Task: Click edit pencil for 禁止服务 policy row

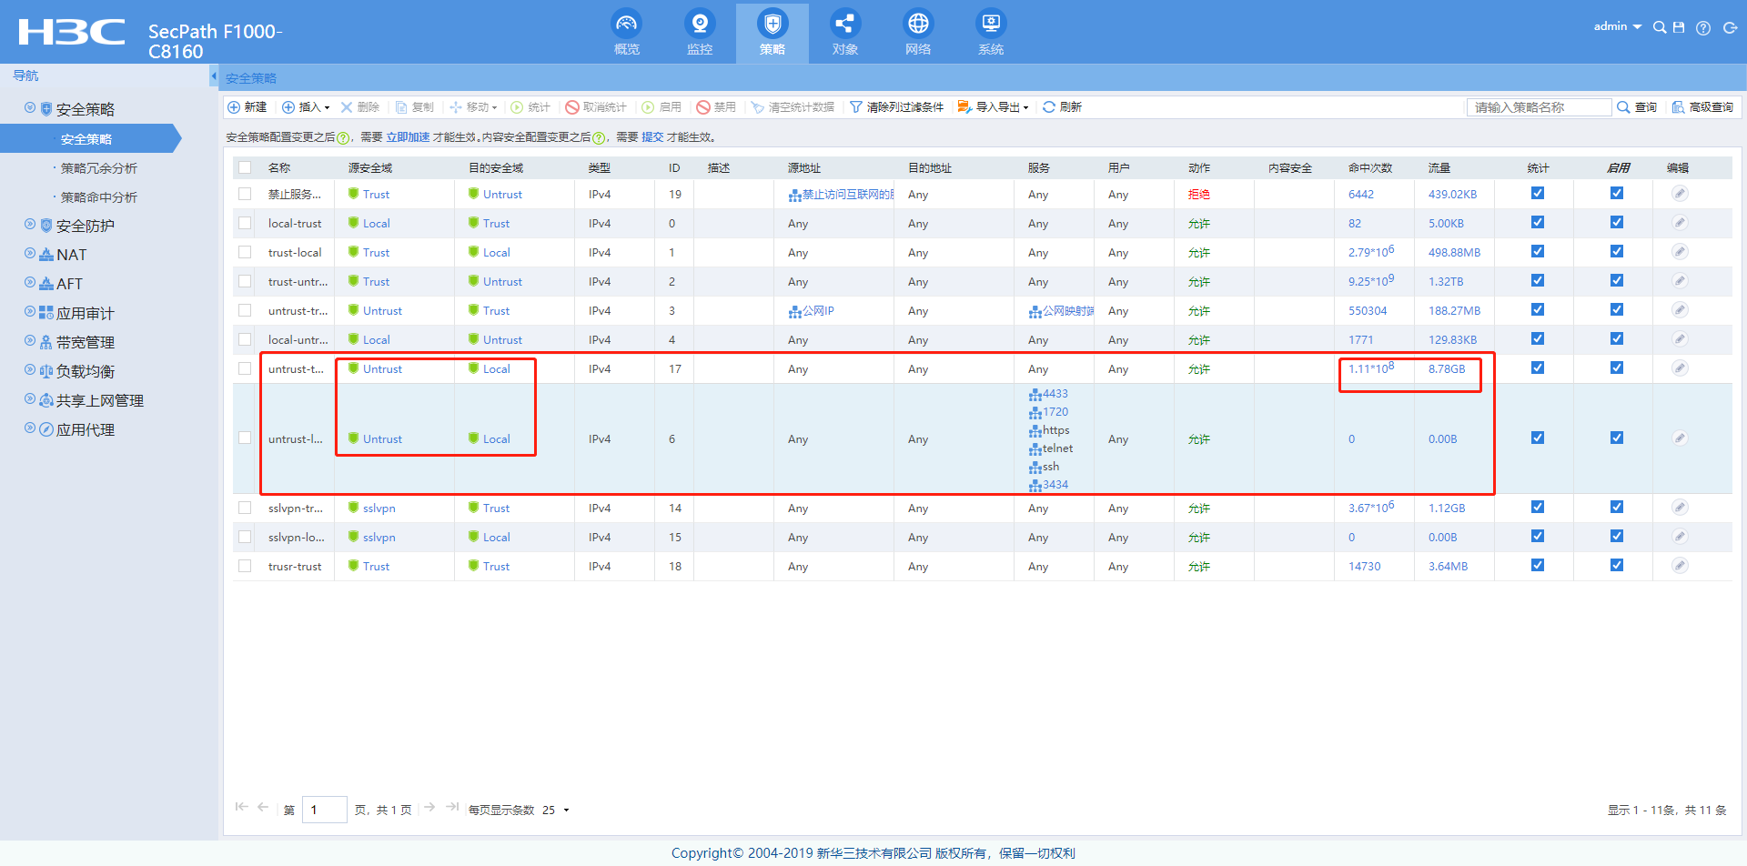Action: (1680, 194)
